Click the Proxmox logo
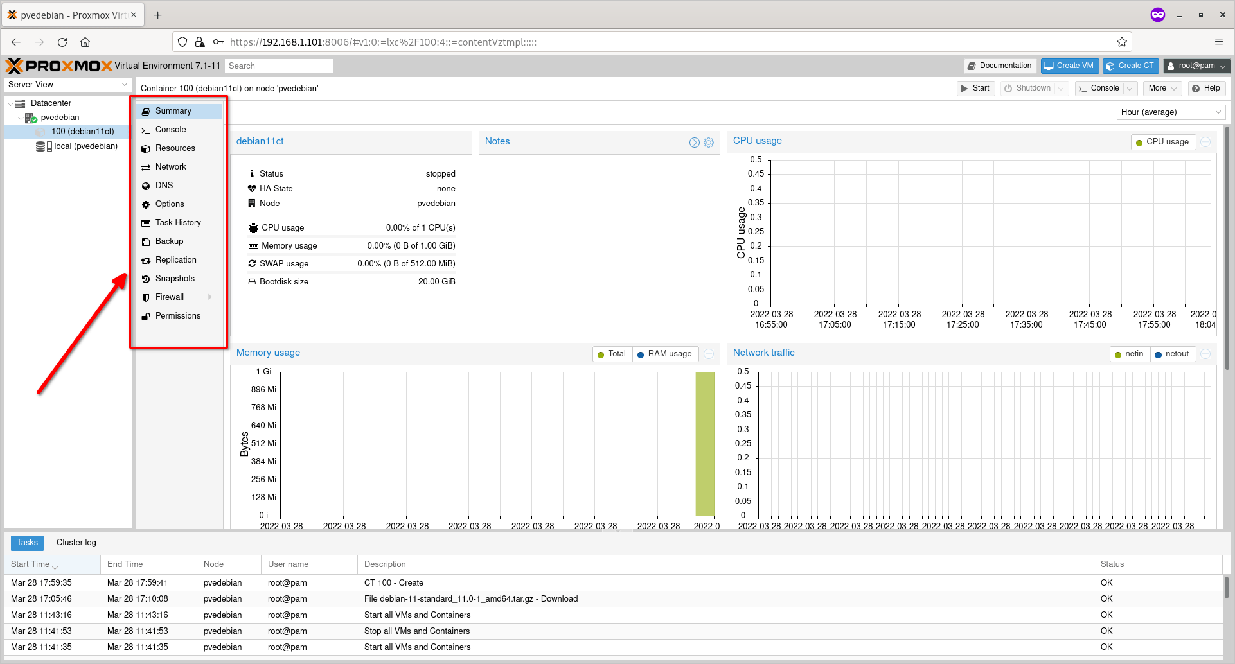This screenshot has width=1235, height=664. click(x=59, y=66)
